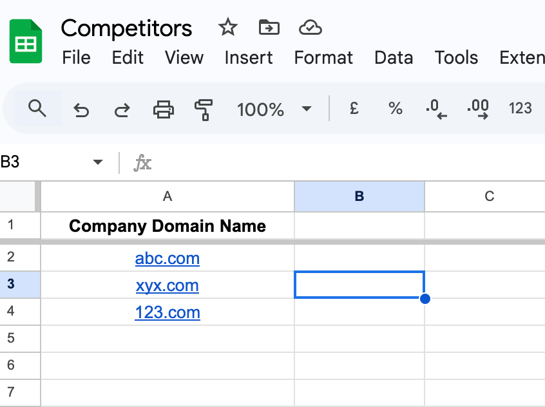This screenshot has height=407, width=545.
Task: Click the Google Sheets home logo
Action: click(x=26, y=42)
